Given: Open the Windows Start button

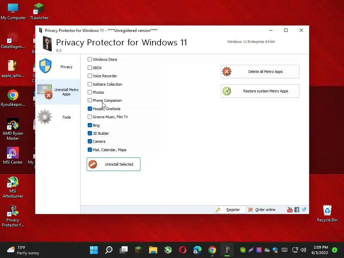Looking at the screenshot, I should (x=94, y=250).
